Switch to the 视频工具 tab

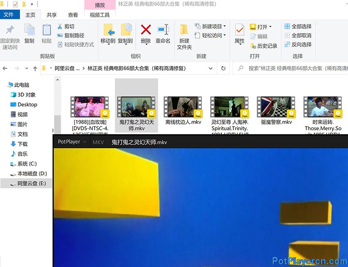(x=99, y=15)
